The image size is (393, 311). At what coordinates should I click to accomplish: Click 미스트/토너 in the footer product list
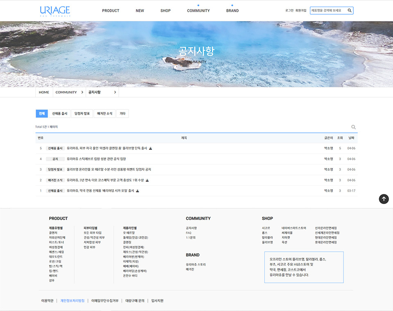56,242
